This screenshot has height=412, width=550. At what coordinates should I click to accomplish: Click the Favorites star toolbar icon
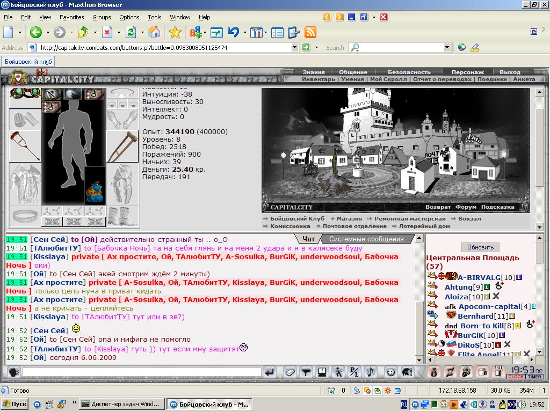[175, 33]
